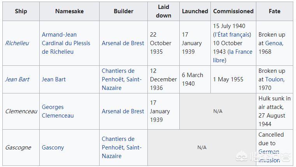Viewport: 296px width, 167px height.
Task: Open Chantiers de Penhoët link in Gascogne row
Action: (x=122, y=148)
